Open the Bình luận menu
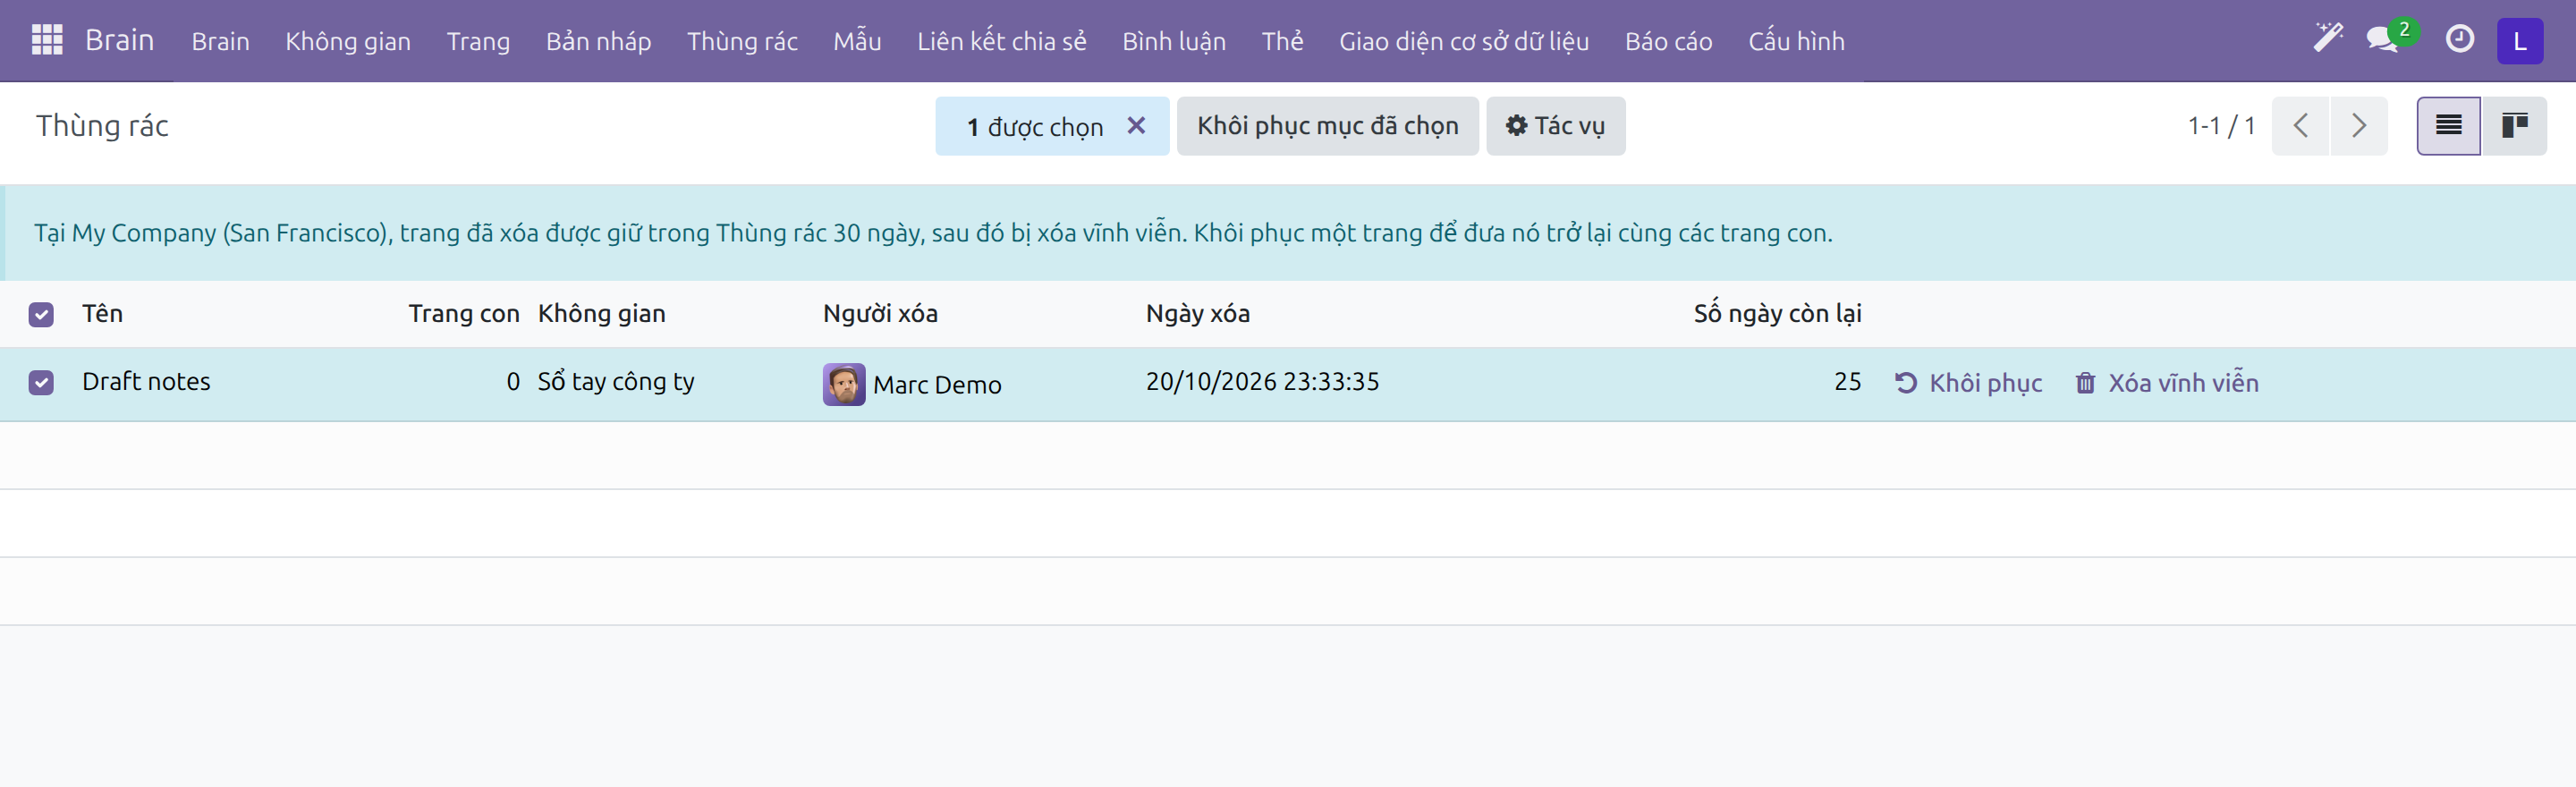Viewport: 2576px width, 787px height. pos(1173,41)
